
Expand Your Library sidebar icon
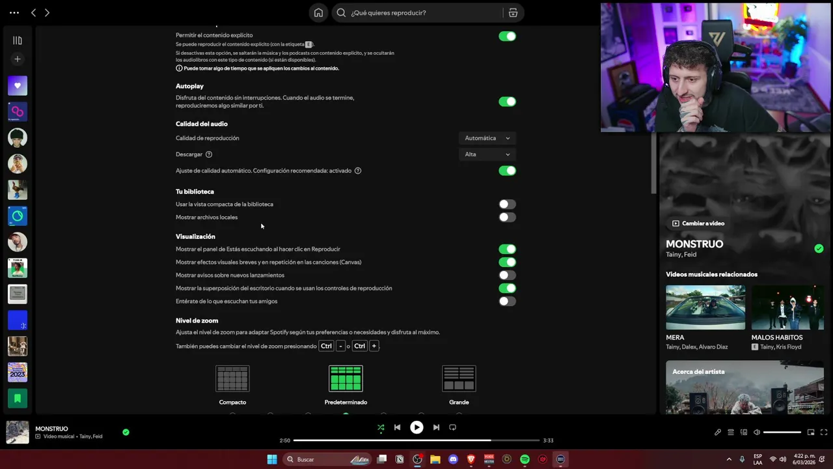pyautogui.click(x=18, y=40)
